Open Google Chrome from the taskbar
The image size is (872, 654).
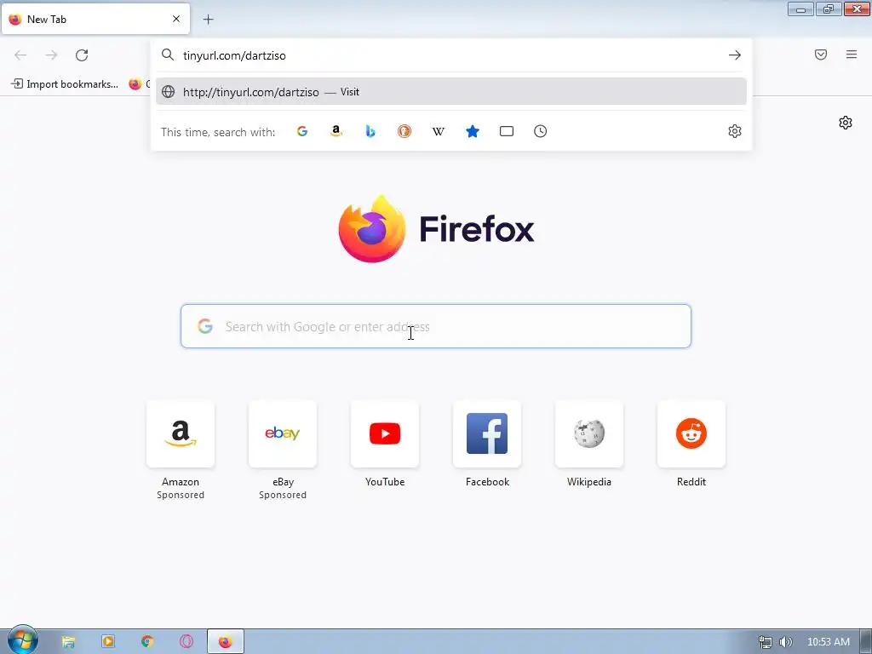tap(147, 642)
